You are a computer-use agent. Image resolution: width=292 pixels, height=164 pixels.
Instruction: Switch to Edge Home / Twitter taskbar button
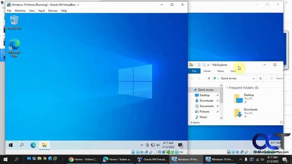pyautogui.click(x=117, y=159)
